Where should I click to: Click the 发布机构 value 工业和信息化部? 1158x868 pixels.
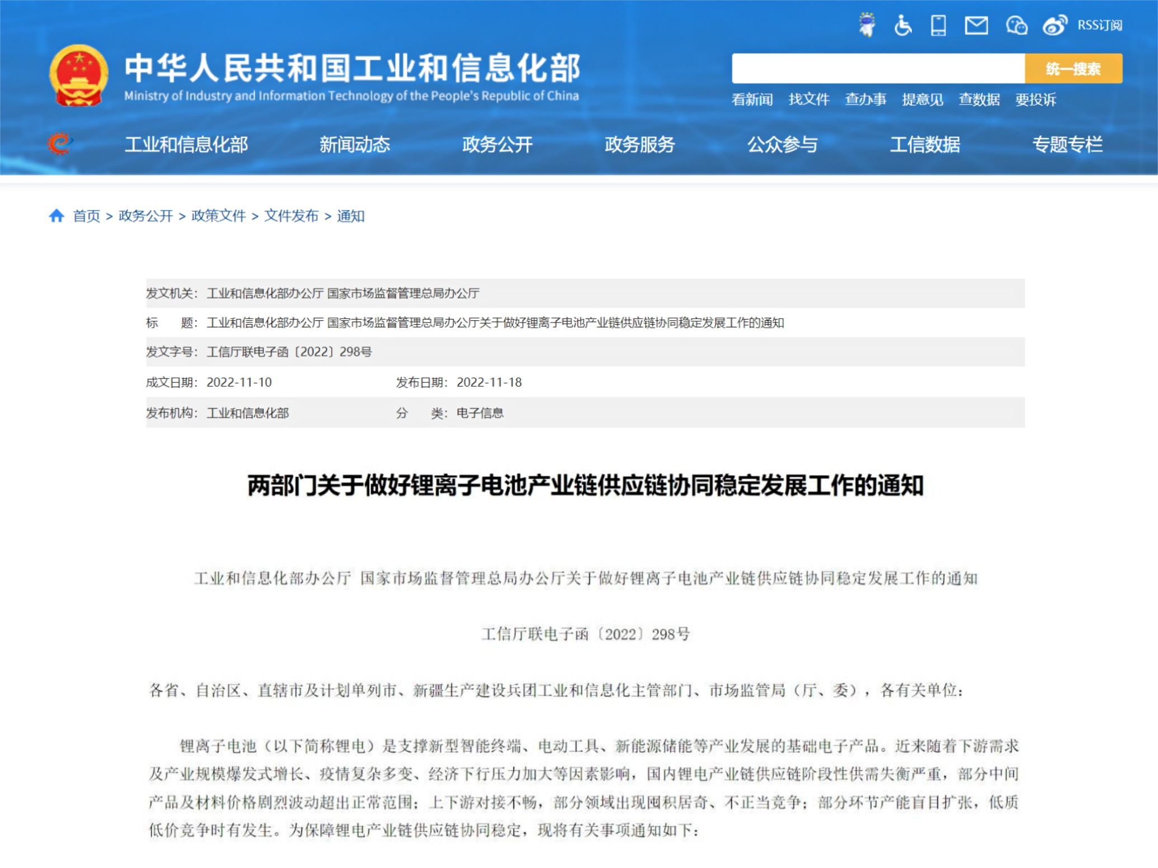(248, 413)
